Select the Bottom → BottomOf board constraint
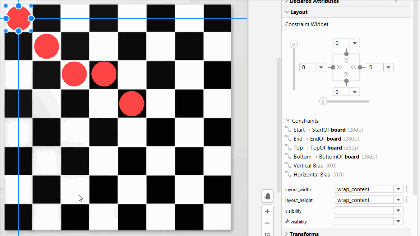Screen dimensions: 420x236 (335, 157)
